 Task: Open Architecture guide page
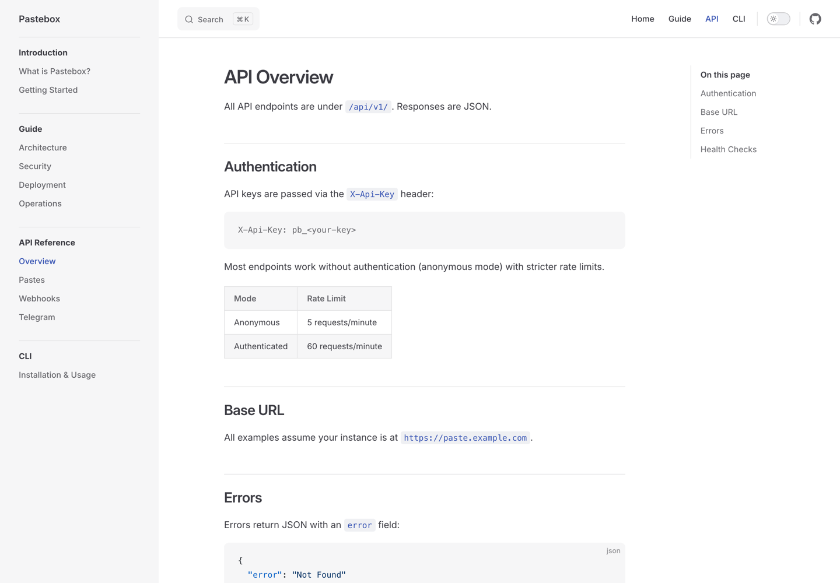coord(43,147)
